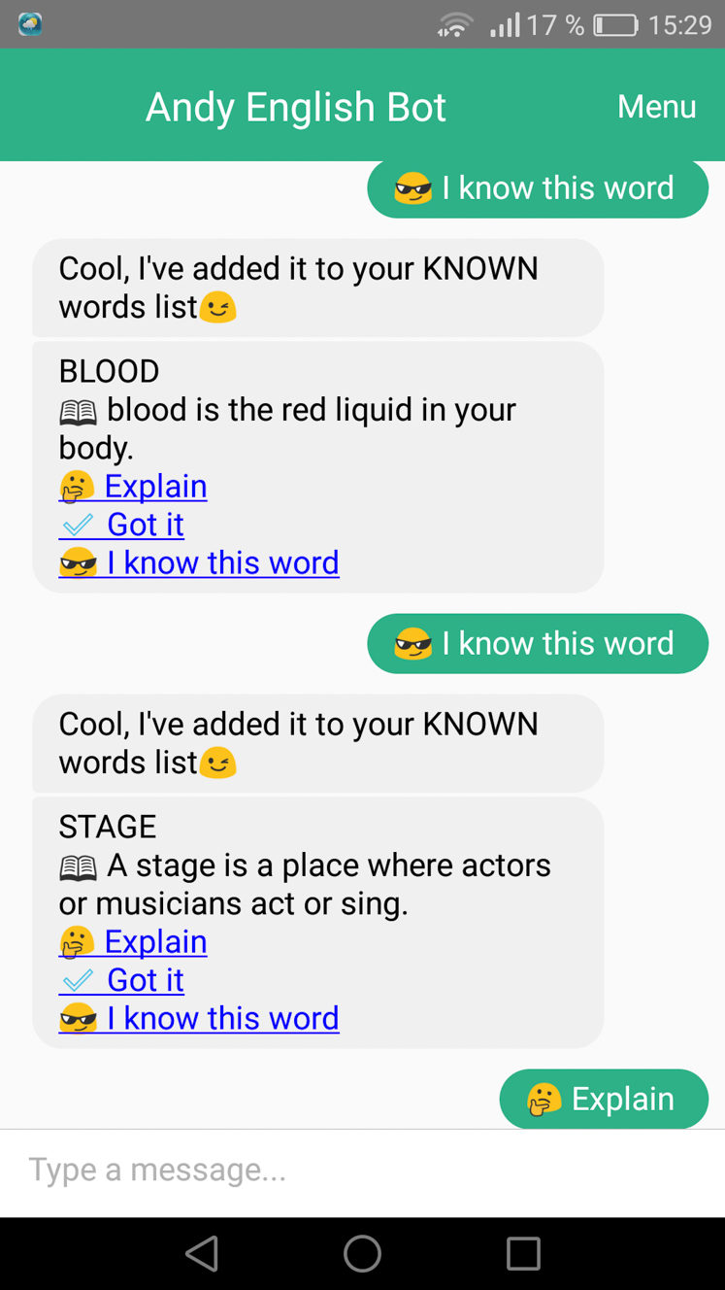The height and width of the screenshot is (1290, 725).
Task: Click the Got it link under STAGE
Action: pyautogui.click(x=121, y=979)
